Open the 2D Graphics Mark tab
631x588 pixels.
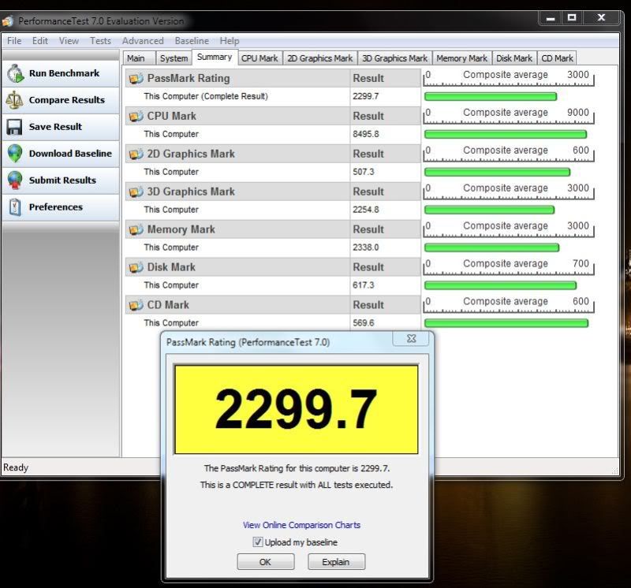(320, 58)
